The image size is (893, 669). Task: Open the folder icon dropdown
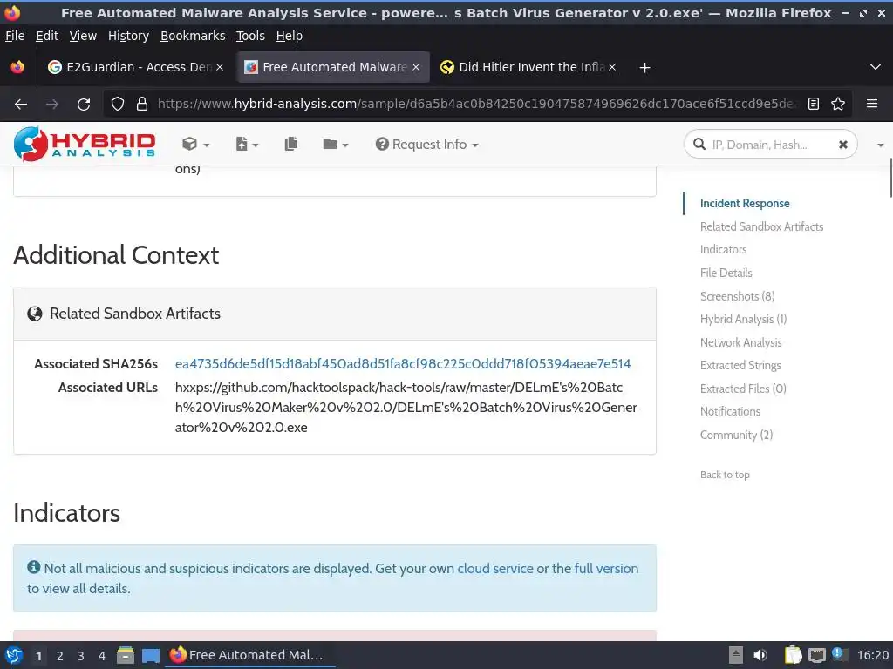(x=335, y=145)
